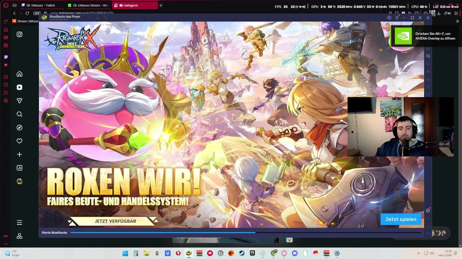Click the NVIDIA overlay notification

[425, 36]
